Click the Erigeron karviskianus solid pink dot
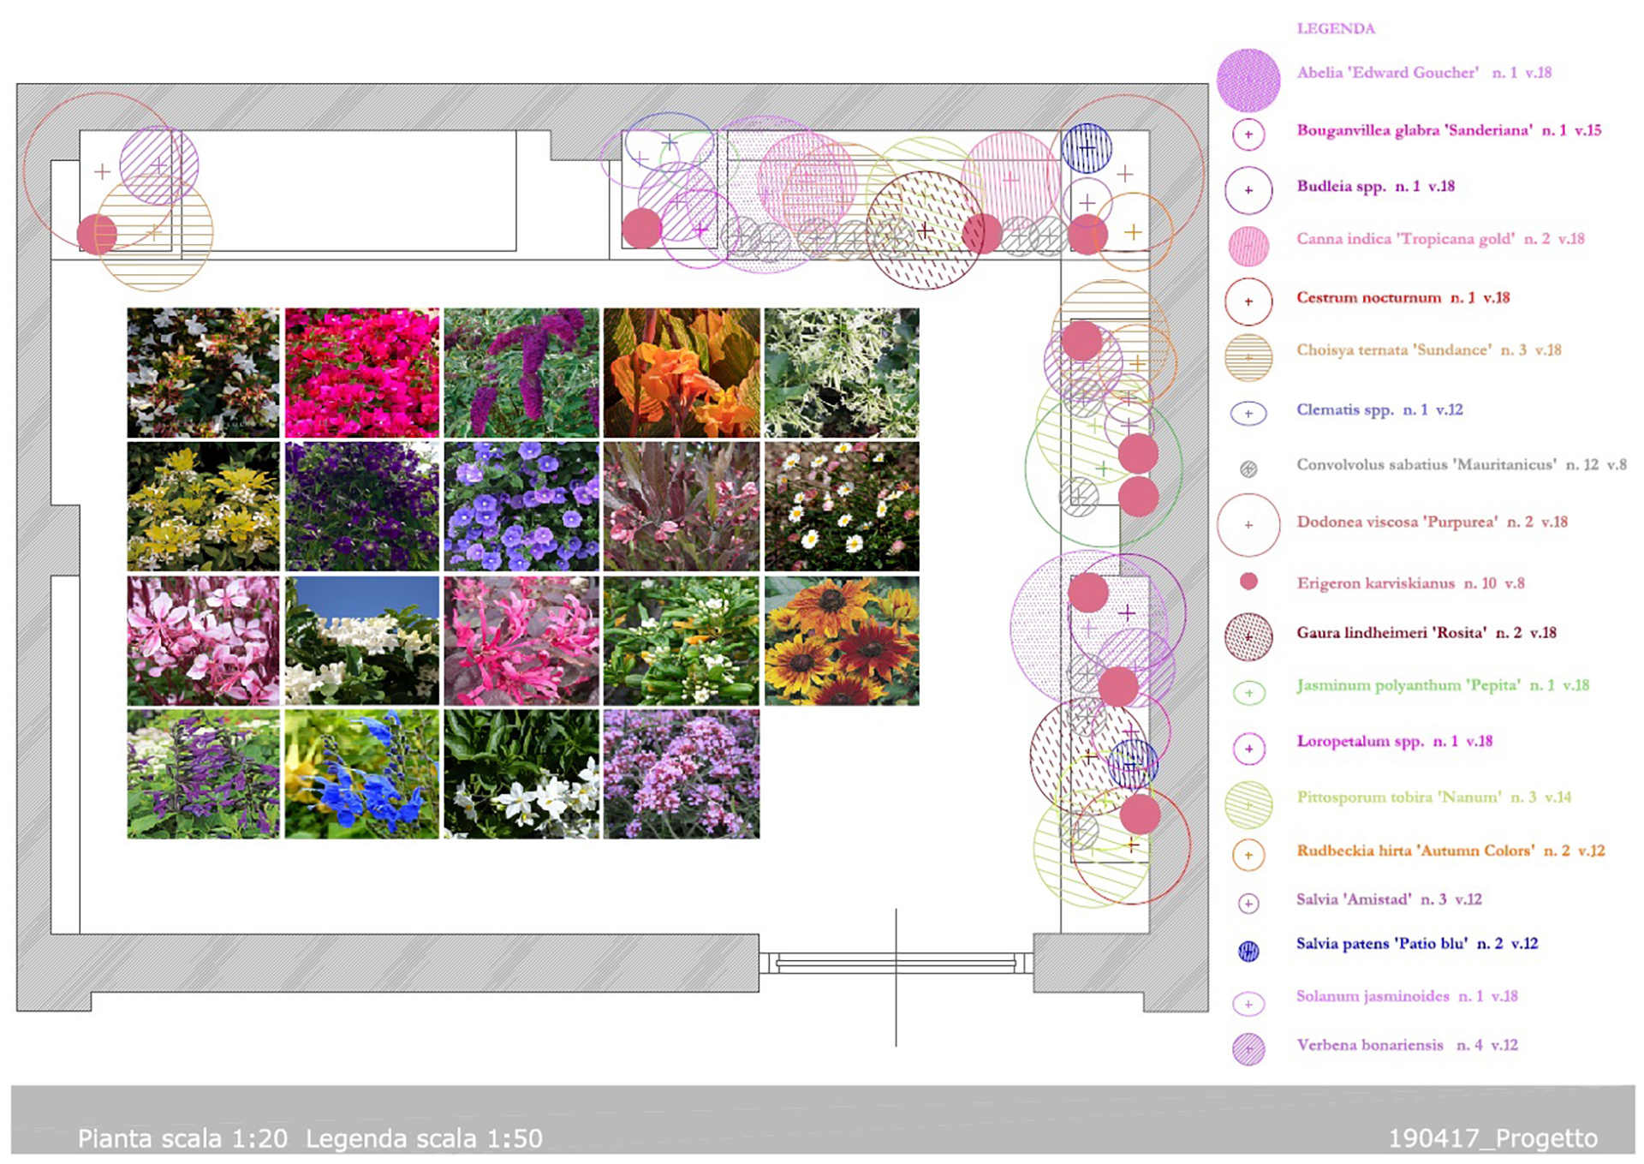 (x=1248, y=582)
